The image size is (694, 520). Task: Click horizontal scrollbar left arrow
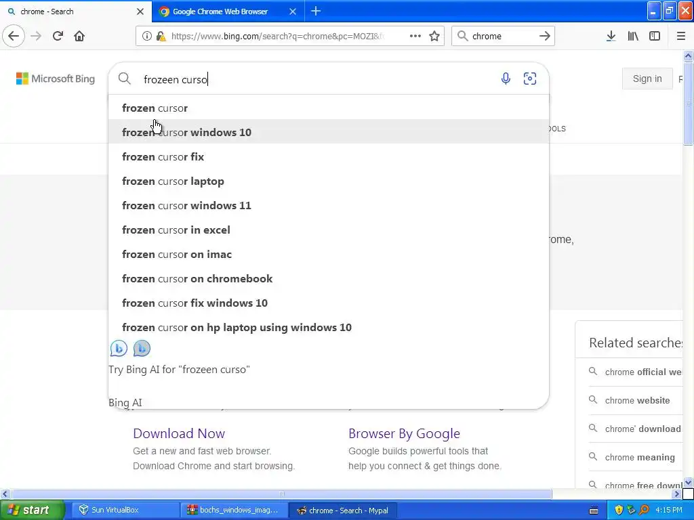pyautogui.click(x=5, y=494)
